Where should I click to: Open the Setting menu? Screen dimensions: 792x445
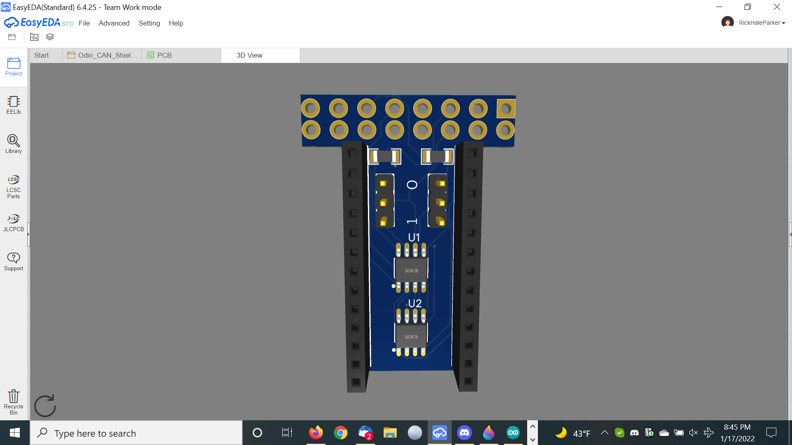click(x=149, y=23)
